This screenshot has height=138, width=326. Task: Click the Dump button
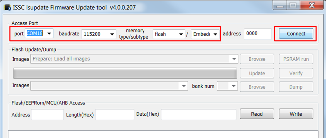pyautogui.click(x=296, y=87)
